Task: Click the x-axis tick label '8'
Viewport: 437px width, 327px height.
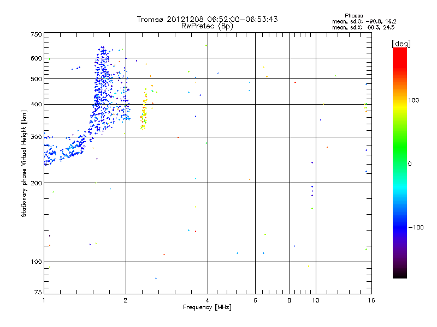Action: click(x=290, y=300)
